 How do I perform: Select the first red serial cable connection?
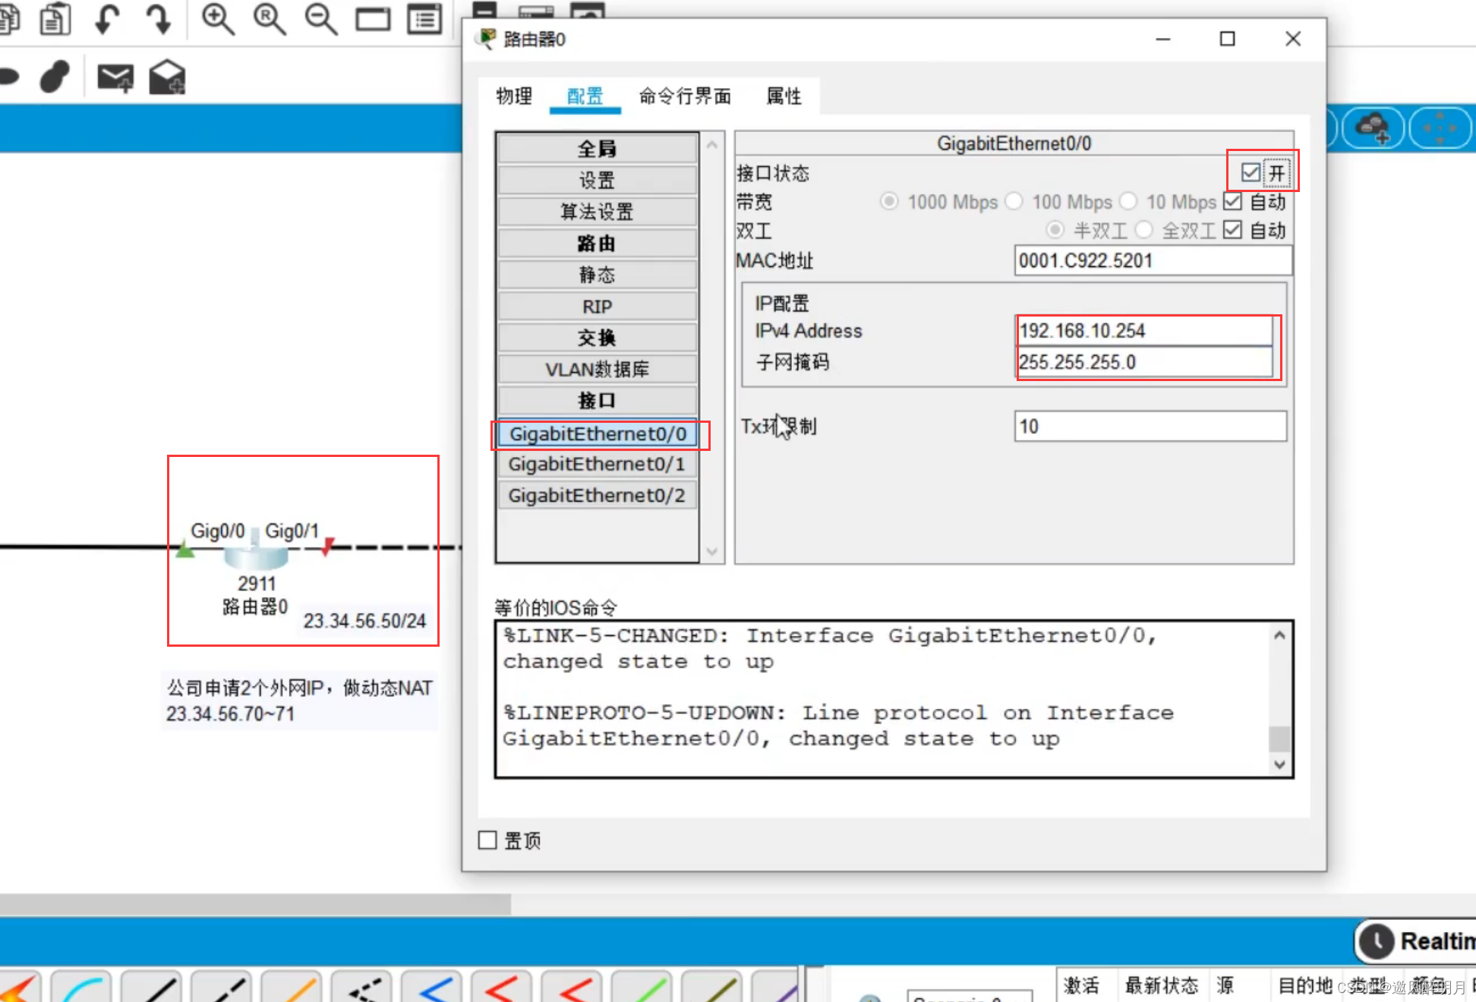click(502, 986)
